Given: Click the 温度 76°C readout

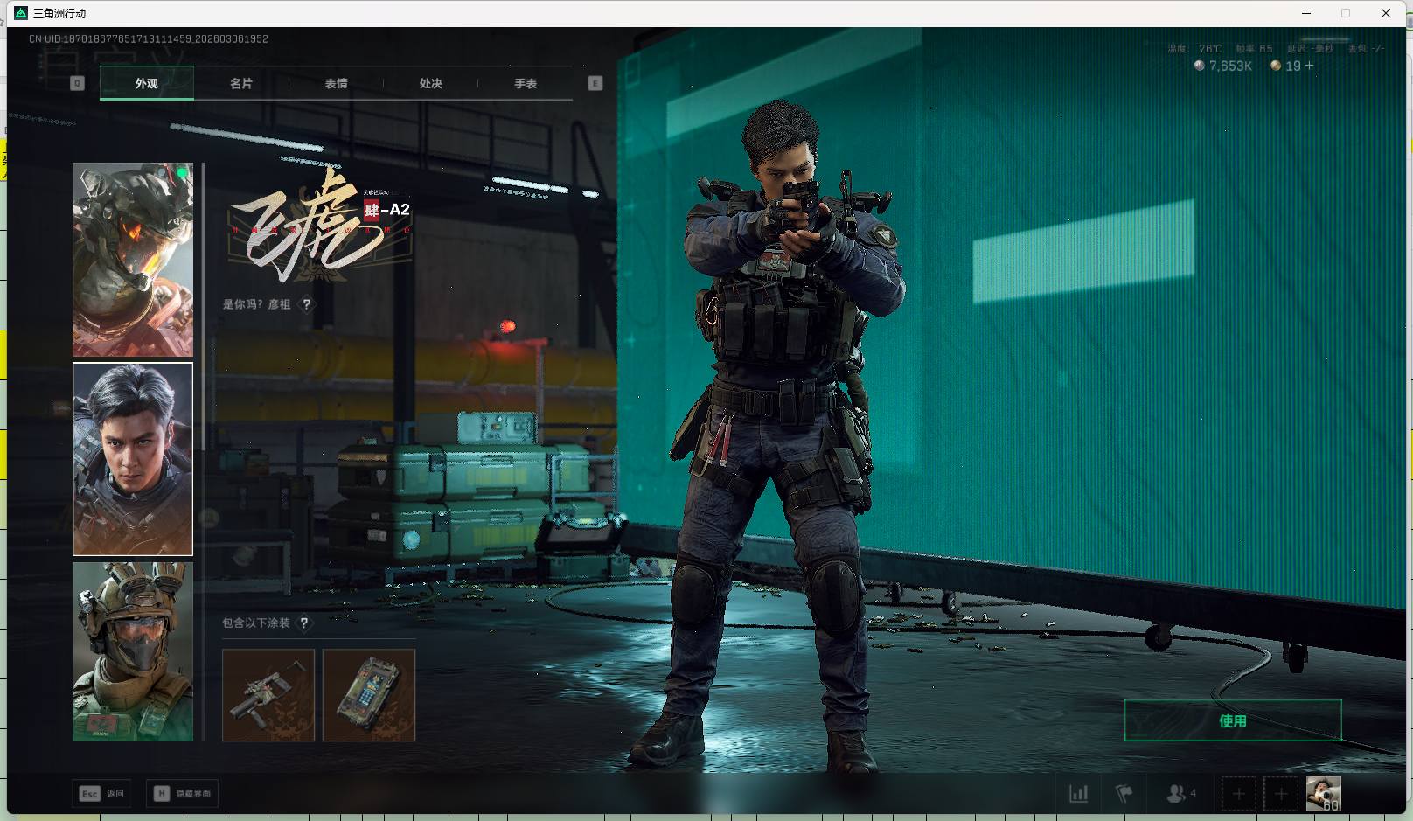Looking at the screenshot, I should tap(1194, 48).
